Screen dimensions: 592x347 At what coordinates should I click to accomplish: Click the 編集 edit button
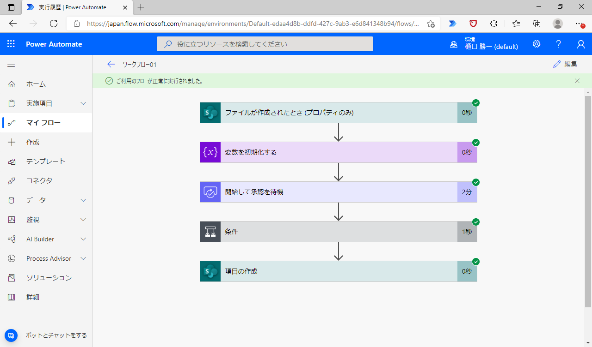pos(565,64)
